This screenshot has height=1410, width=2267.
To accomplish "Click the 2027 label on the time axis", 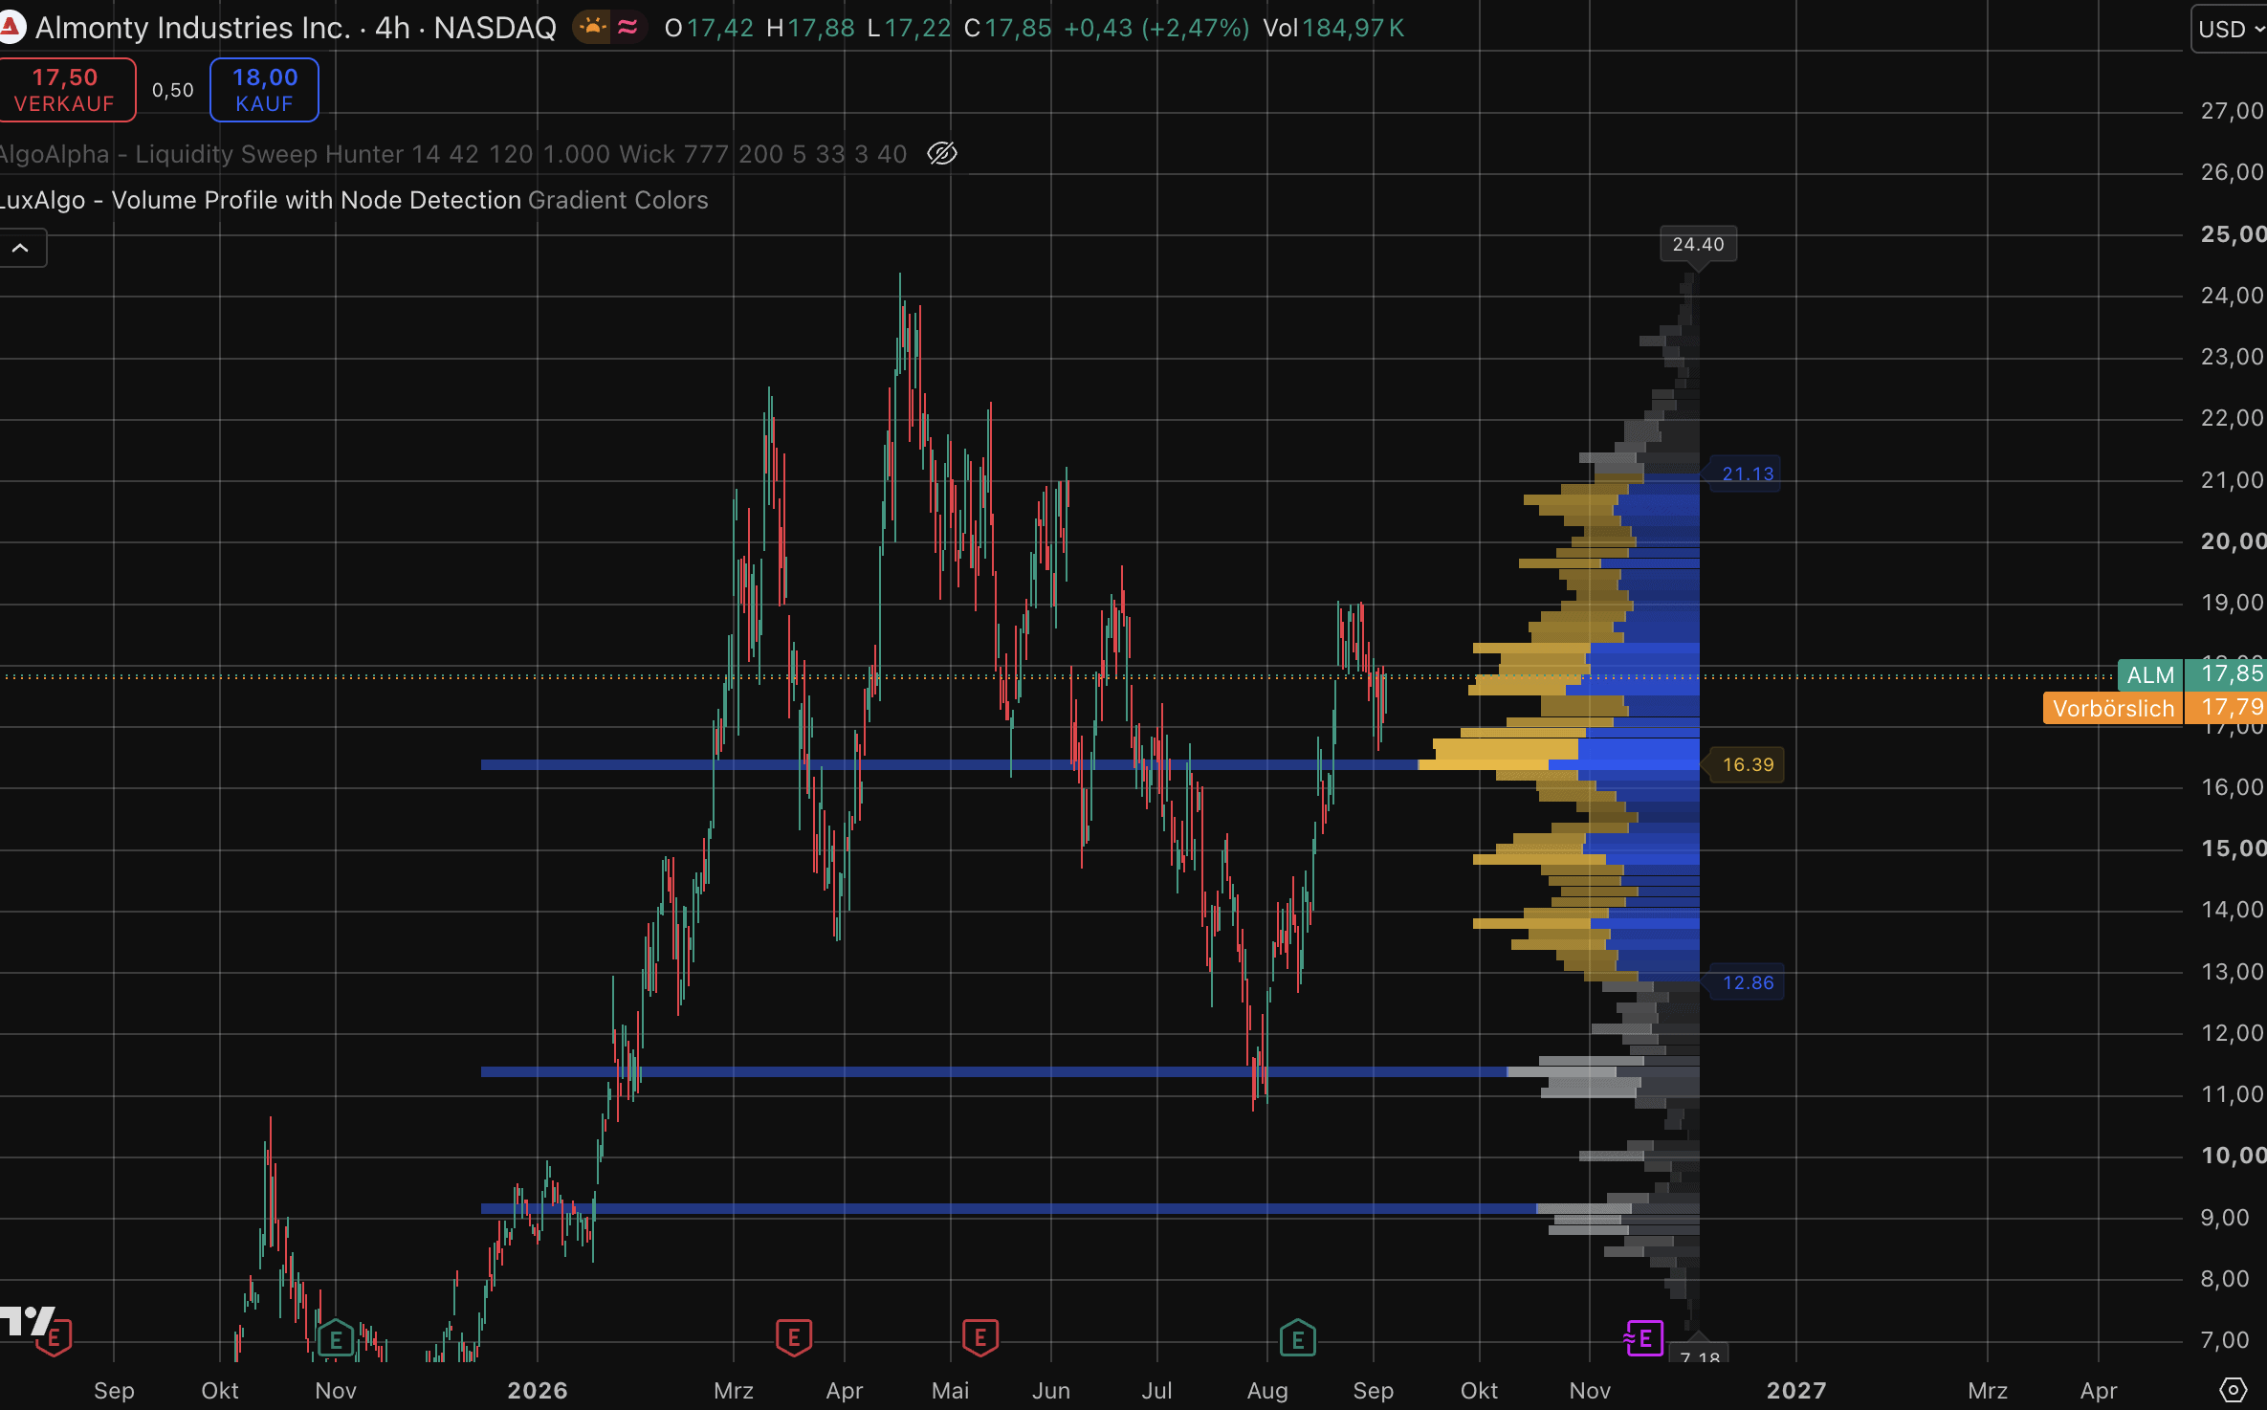I will point(1796,1391).
